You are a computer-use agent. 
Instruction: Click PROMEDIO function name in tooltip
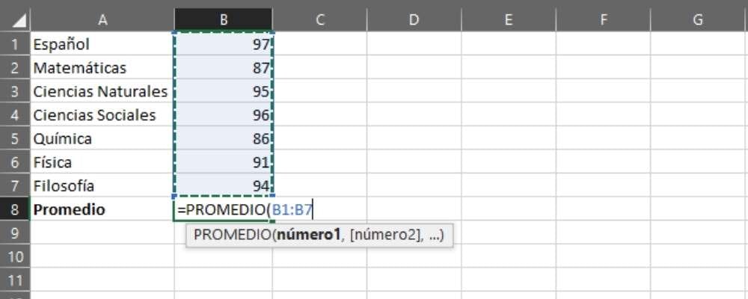point(231,235)
